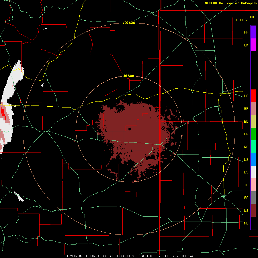Screen dimensions: 258x258
Task: Click the GC legend label
Action: (x=246, y=198)
